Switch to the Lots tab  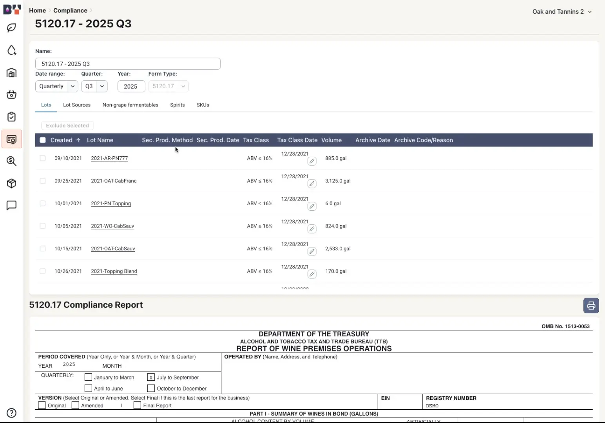tap(46, 105)
